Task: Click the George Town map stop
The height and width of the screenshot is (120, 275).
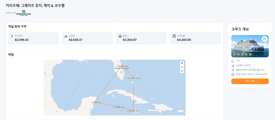Action: (x=119, y=106)
